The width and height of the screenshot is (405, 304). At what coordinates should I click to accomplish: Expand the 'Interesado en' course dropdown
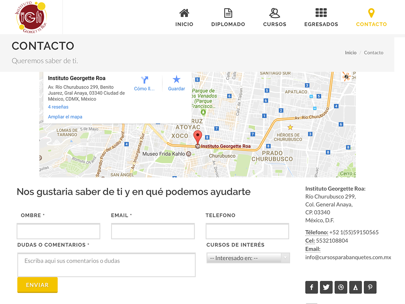point(248,258)
